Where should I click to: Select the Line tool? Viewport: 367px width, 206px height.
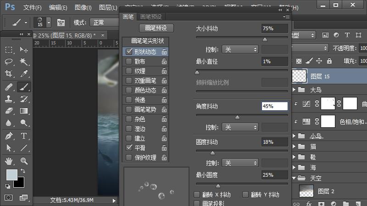24,147
